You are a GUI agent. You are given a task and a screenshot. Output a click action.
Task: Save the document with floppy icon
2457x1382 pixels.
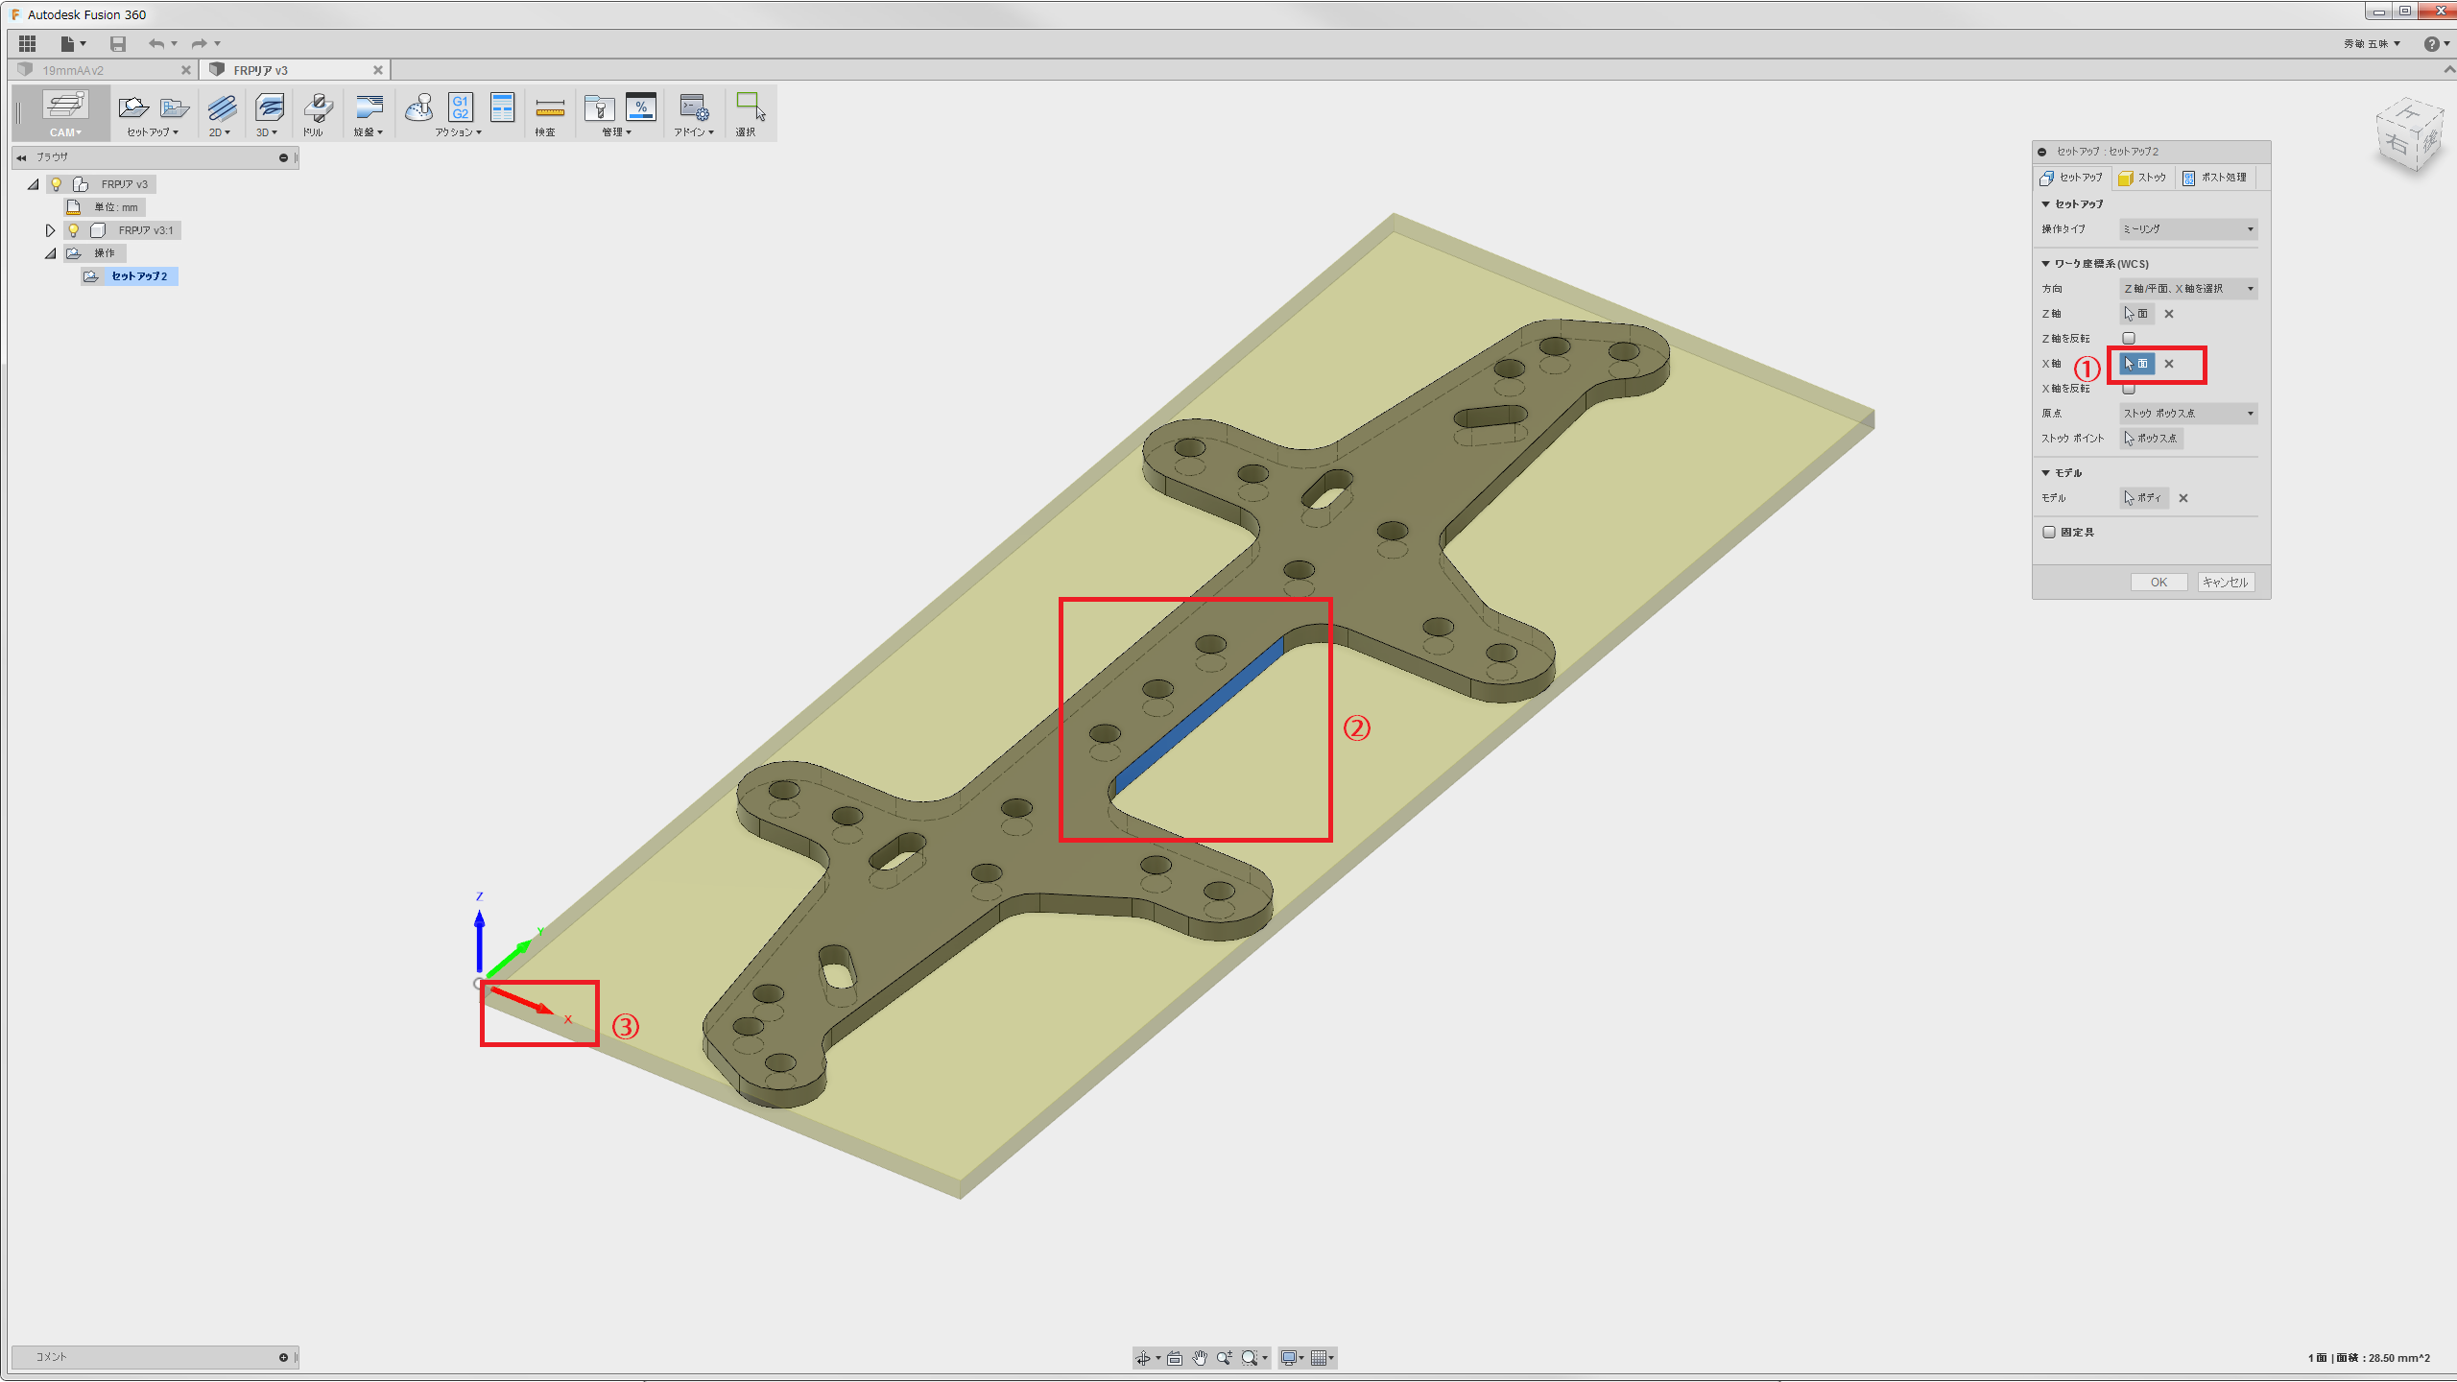(118, 43)
